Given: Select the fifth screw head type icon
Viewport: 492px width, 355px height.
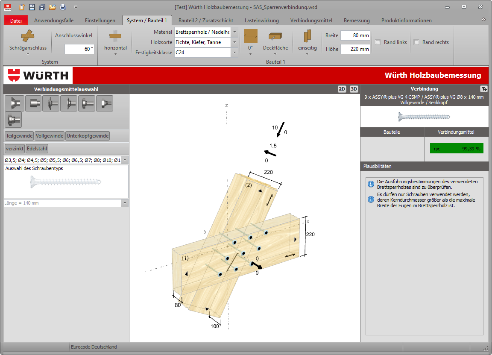Looking at the screenshot, I should [87, 103].
